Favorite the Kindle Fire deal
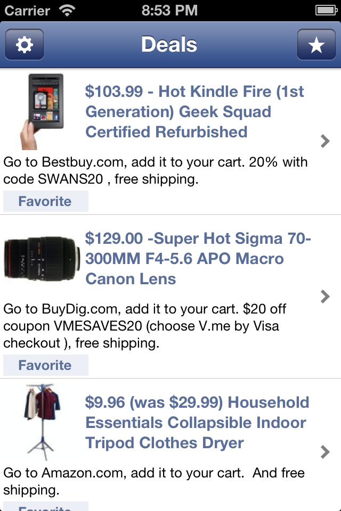This screenshot has height=511, width=341. [x=45, y=201]
